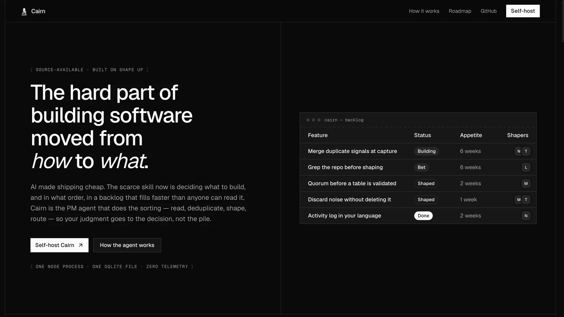The image size is (564, 317).
Task: Click the Shaped badge in Quorum row
Action: [x=426, y=184]
